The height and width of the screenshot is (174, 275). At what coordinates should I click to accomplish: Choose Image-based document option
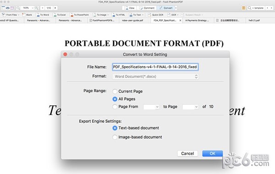[x=115, y=137]
